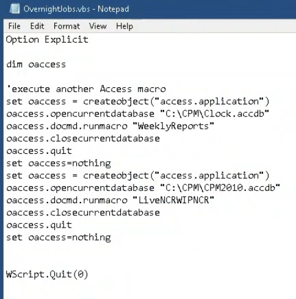Click the 'execute another Access macro comment
Screen dimensions: 296x299
[x=86, y=89]
